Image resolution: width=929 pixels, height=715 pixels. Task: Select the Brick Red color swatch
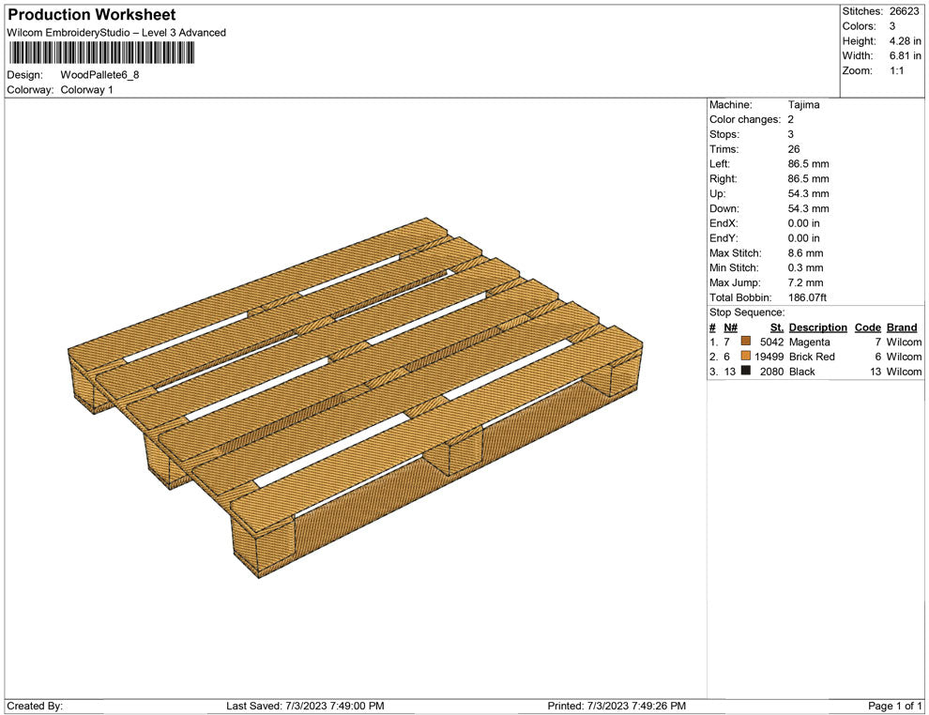[x=744, y=357]
